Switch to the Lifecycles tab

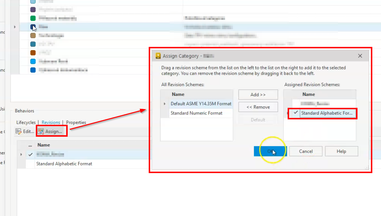(x=26, y=122)
